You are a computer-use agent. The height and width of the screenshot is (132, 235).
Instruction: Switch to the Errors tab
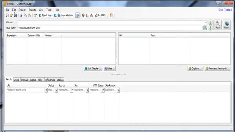click(x=16, y=80)
